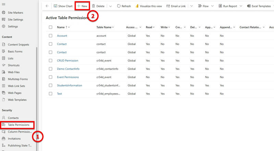274x151 pixels.
Task: Open the Account table permission link
Action: 62,36
